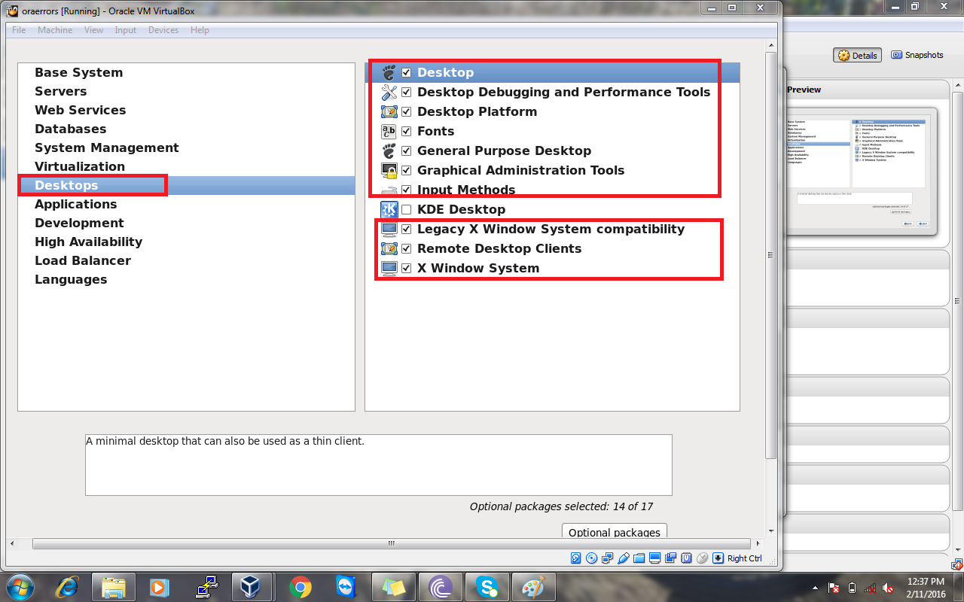Image resolution: width=964 pixels, height=602 pixels.
Task: Click the mouse integration status icon
Action: point(702,558)
